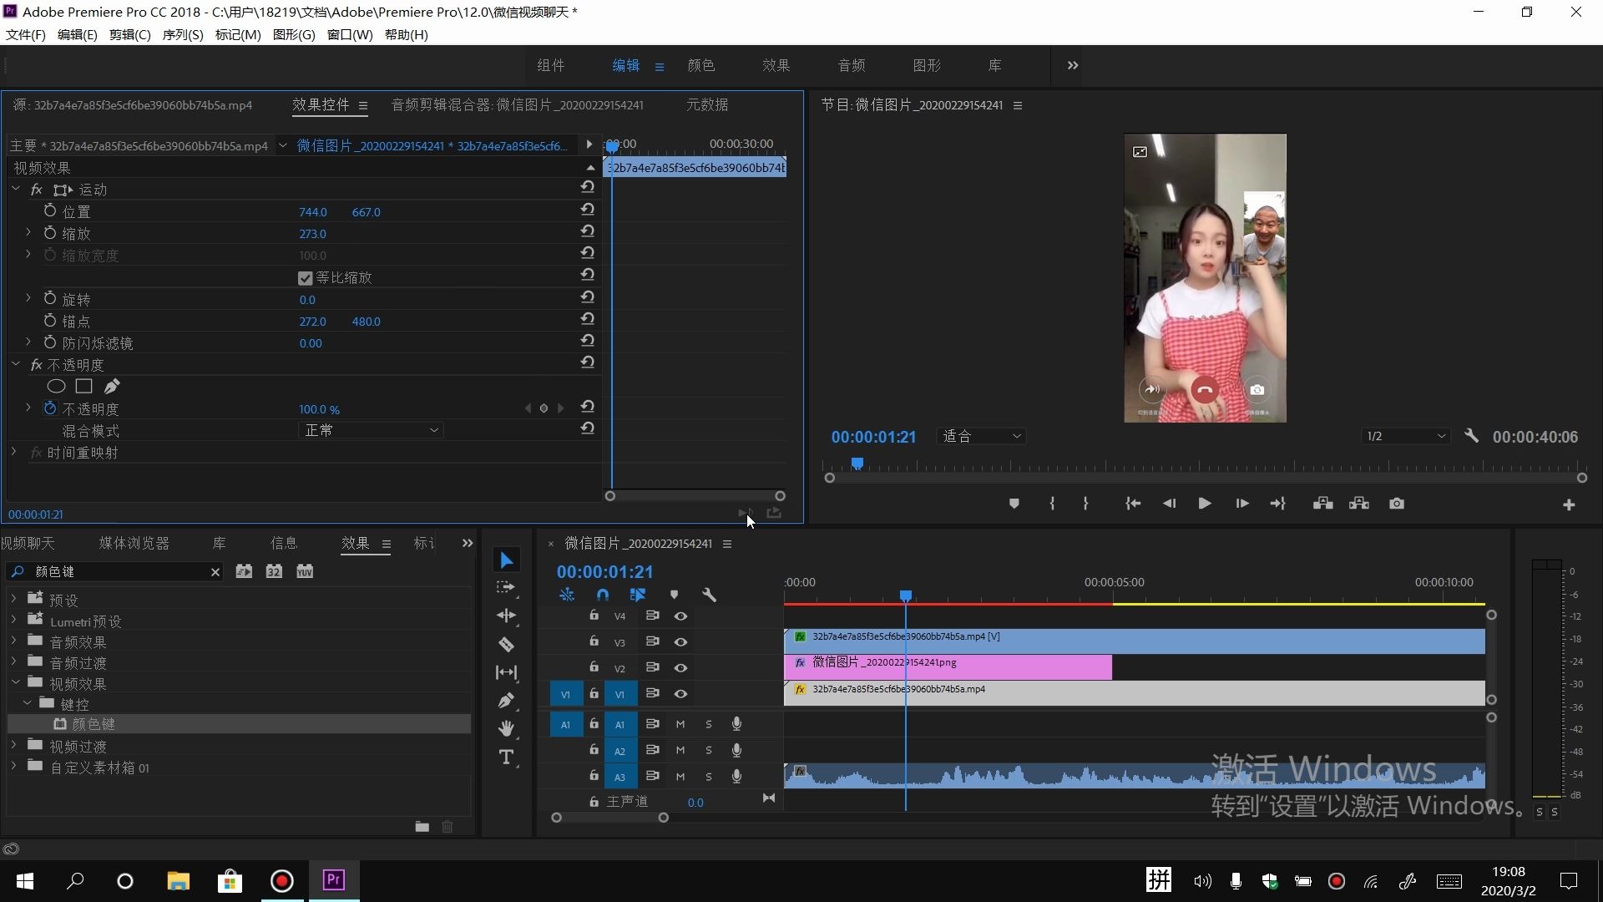Expand the Lumetri presets folder

pos(13,620)
